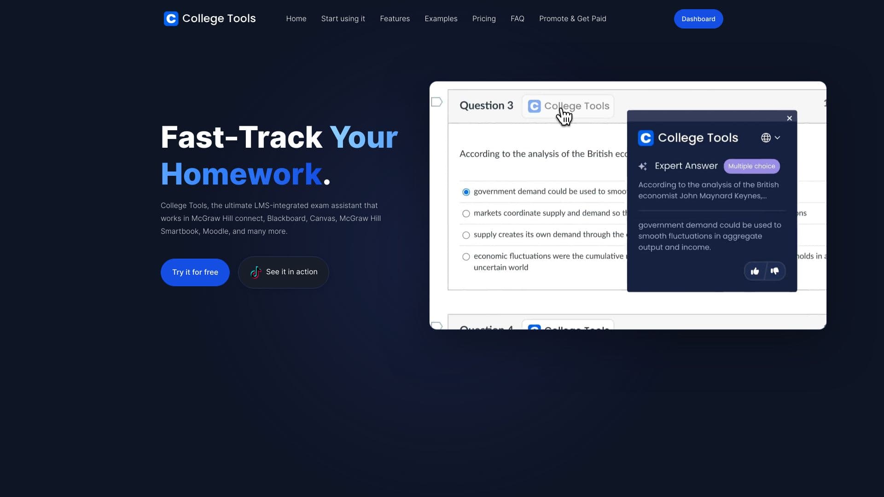The image size is (884, 497).
Task: Select the government demand radio button
Action: point(465,191)
